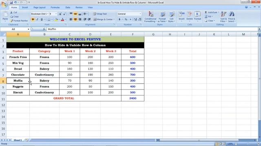Image resolution: width=261 pixels, height=146 pixels.
Task: Switch to the Insert tab
Action: coord(25,7)
